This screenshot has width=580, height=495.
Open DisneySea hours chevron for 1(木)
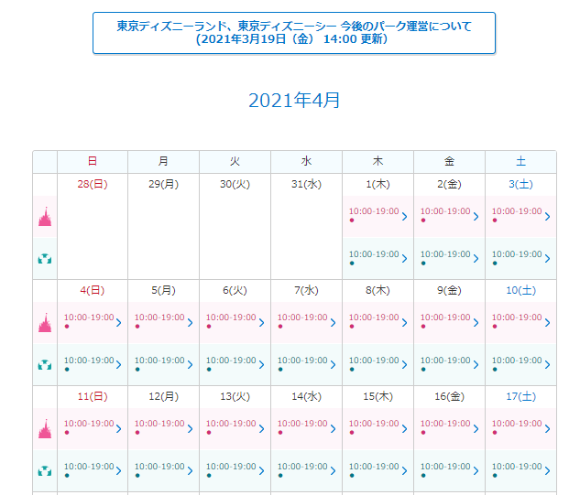tap(405, 258)
